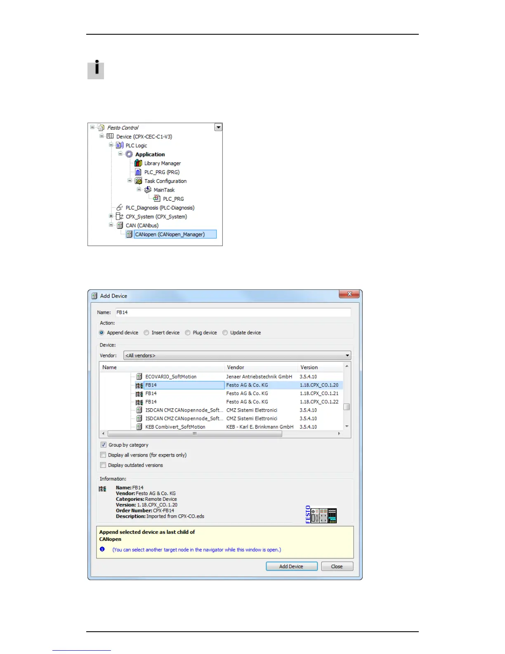Select the Append device radio button

tap(101, 333)
